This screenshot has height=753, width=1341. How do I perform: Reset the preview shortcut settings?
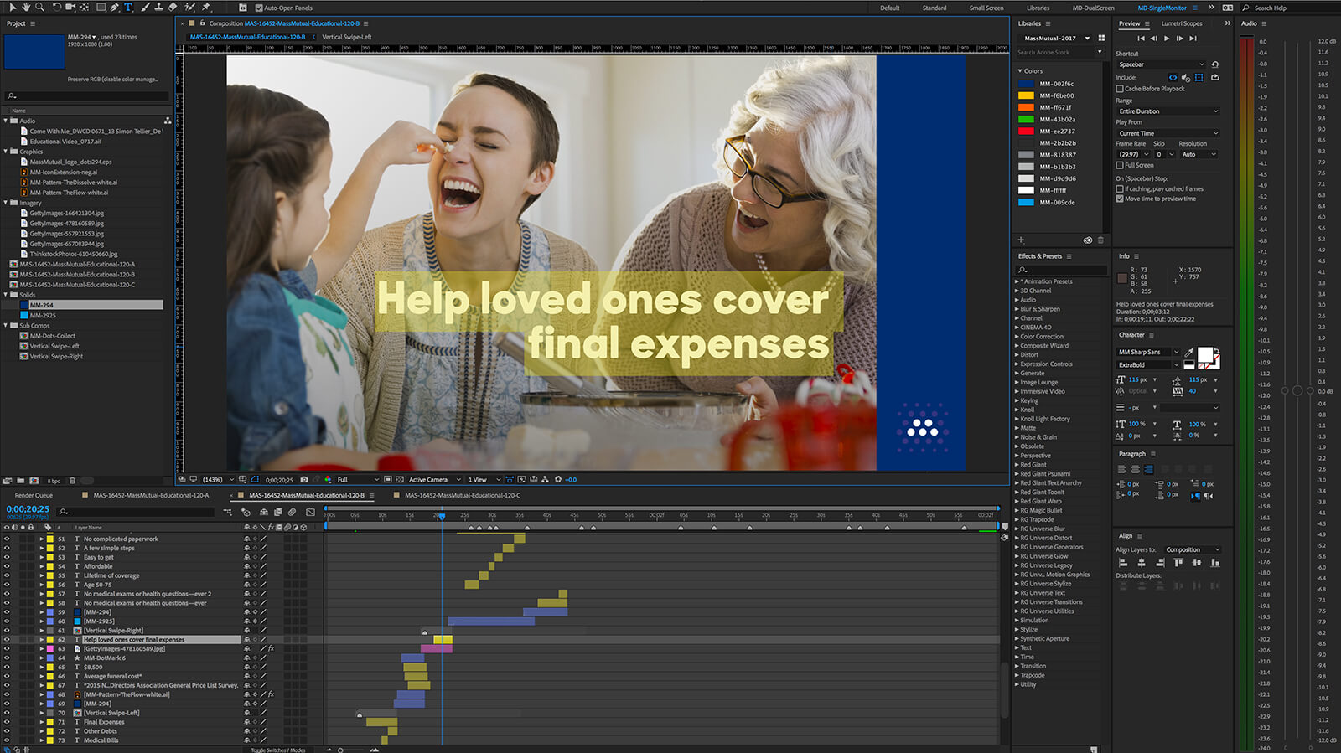point(1214,64)
